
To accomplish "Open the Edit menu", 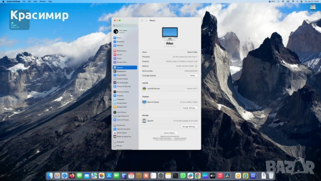I will (x=30, y=2).
